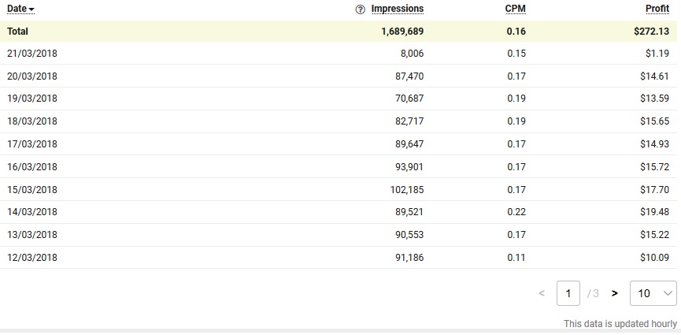Select the 18/03/2018 date row

coord(32,121)
